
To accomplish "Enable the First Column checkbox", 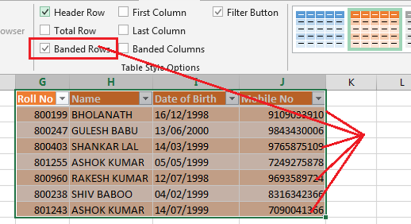I will (x=123, y=12).
